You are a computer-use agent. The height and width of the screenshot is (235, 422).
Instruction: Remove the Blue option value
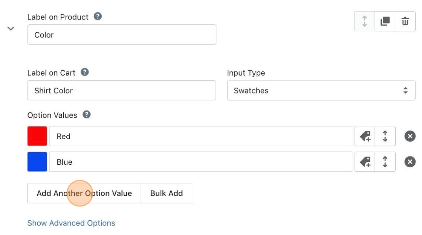coord(410,162)
